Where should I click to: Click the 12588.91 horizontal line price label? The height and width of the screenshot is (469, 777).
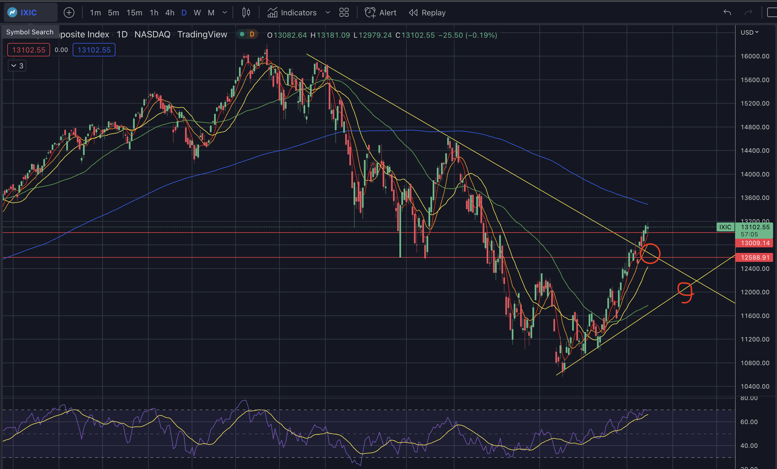coord(755,257)
